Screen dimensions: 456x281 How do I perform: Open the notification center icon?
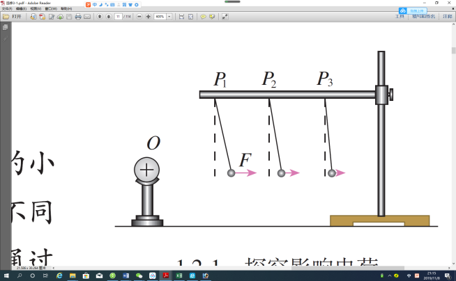448,275
